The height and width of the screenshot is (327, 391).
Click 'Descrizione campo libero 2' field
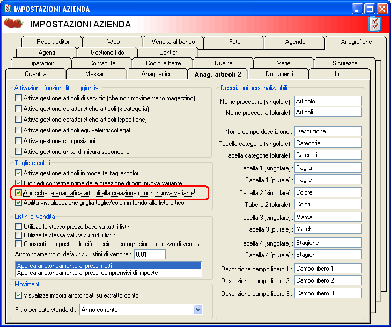[328, 280]
